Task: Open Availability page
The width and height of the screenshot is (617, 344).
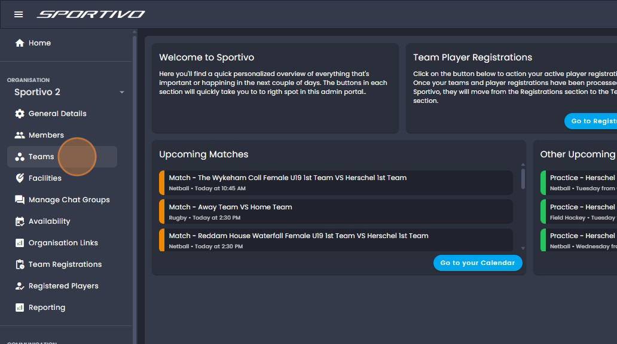Action: pos(62,221)
